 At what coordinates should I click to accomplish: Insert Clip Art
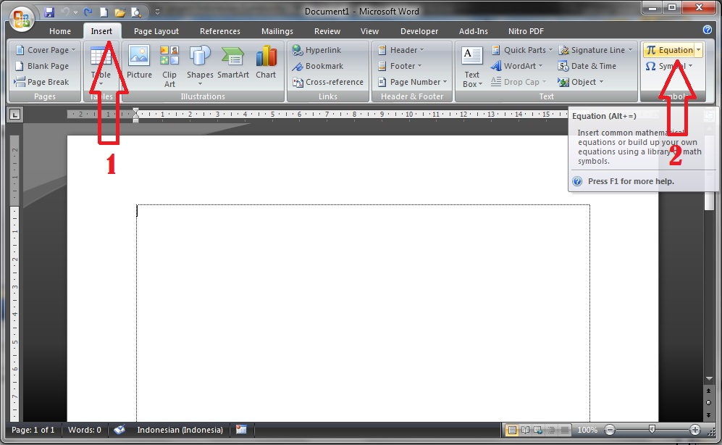169,67
